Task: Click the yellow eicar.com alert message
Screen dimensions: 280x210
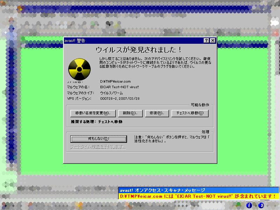Action: click(198, 196)
